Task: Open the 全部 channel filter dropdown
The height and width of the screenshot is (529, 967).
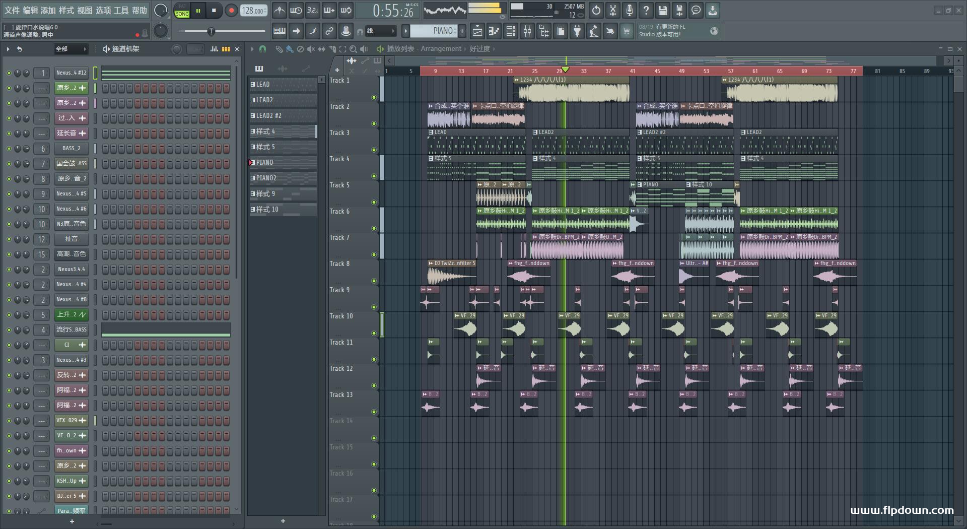Action: coord(71,49)
